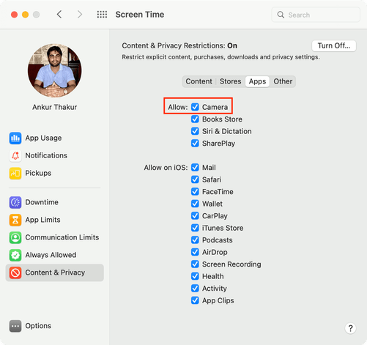The height and width of the screenshot is (345, 367).
Task: Click the Screen Time window title
Action: click(x=140, y=15)
